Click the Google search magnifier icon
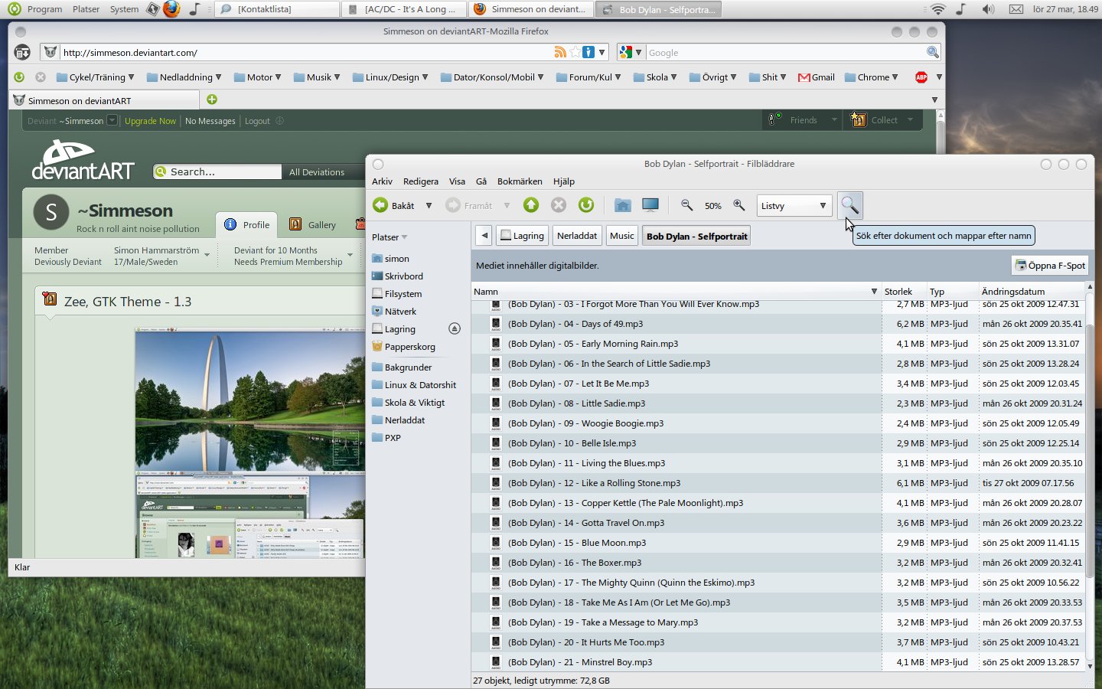This screenshot has width=1102, height=689. point(932,52)
